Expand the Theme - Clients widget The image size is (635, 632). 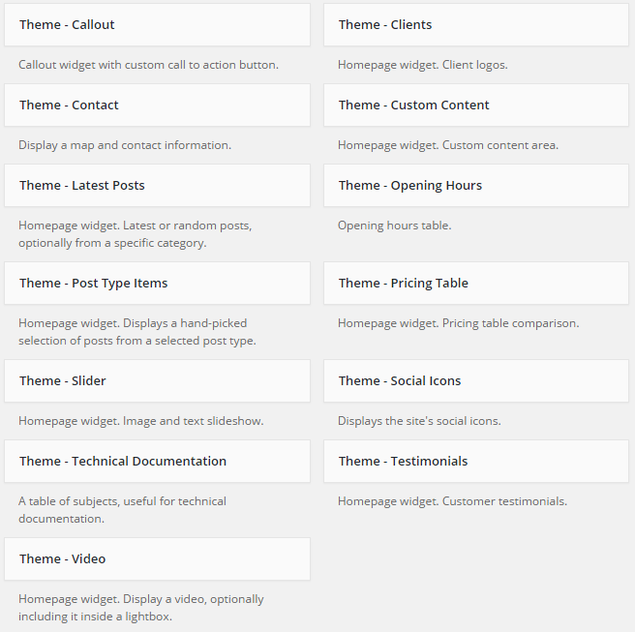click(x=476, y=25)
